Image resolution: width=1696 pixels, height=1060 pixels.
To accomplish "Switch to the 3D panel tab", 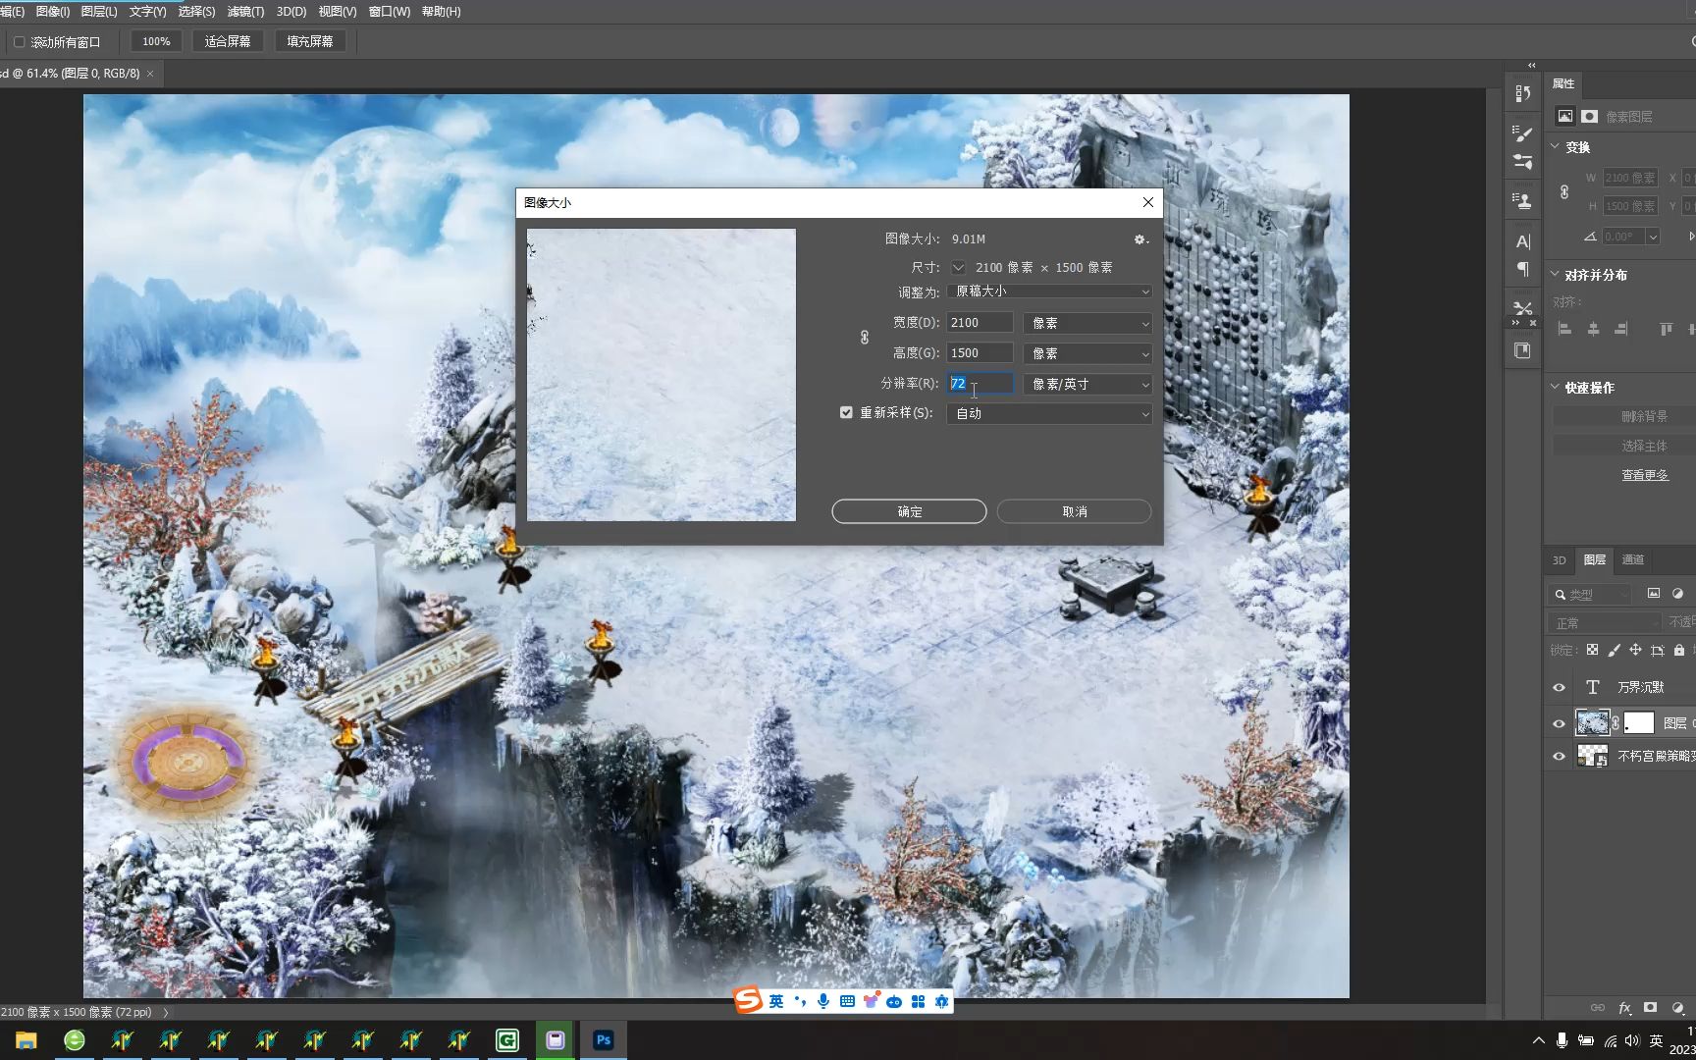I will (1559, 559).
